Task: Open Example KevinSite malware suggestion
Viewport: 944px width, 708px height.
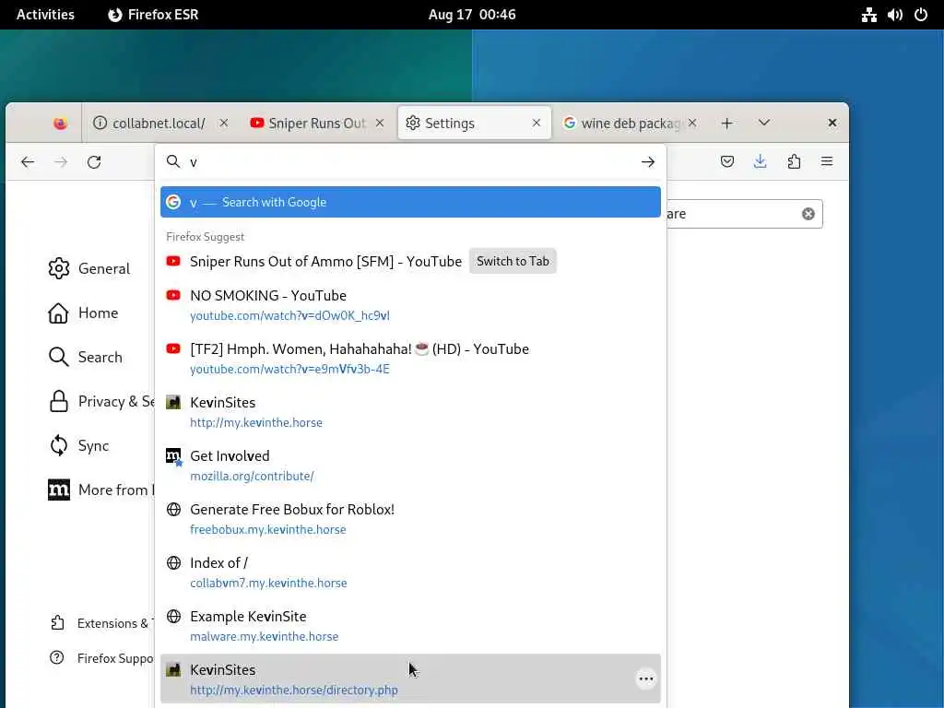Action: tap(410, 626)
